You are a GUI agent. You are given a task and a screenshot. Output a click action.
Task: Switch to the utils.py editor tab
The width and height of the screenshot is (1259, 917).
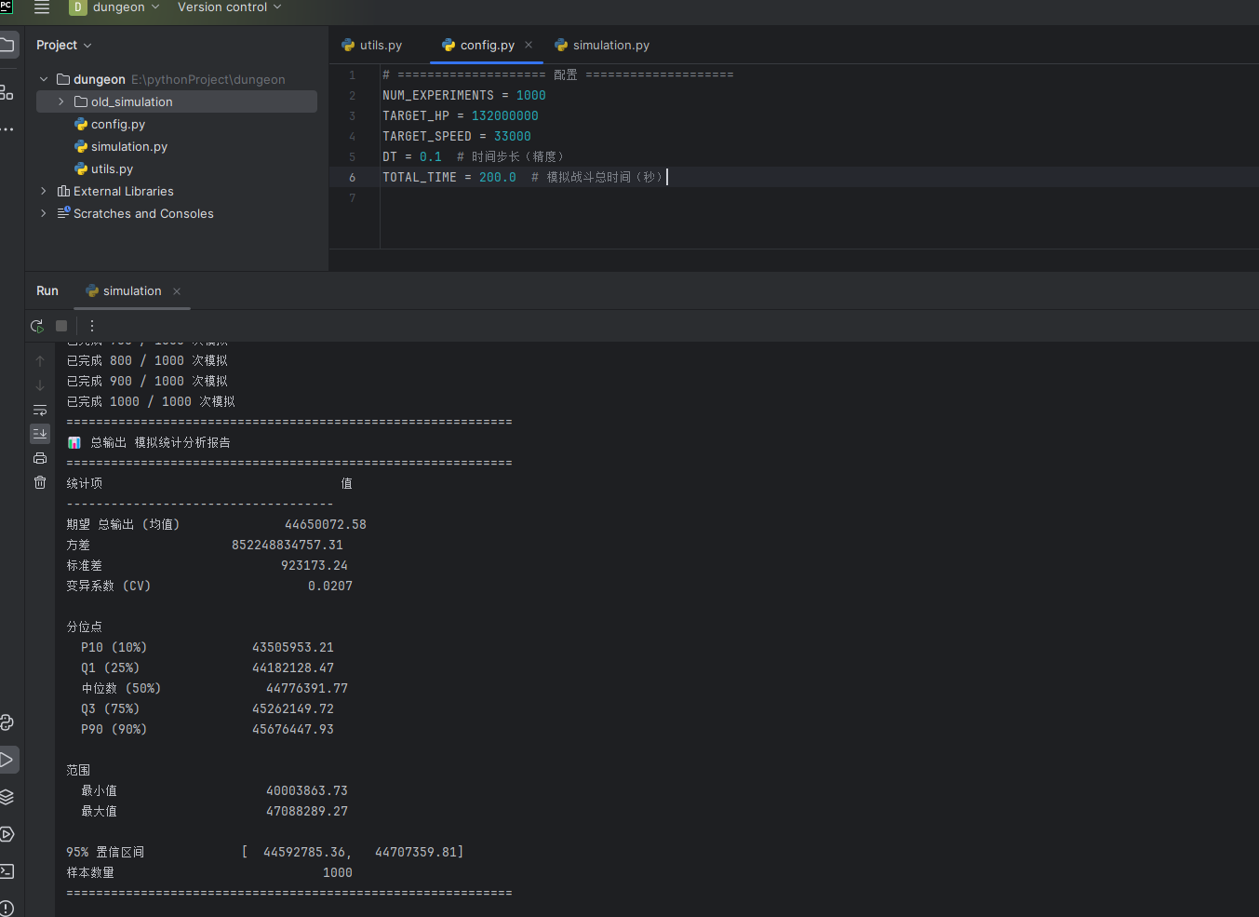pos(372,45)
